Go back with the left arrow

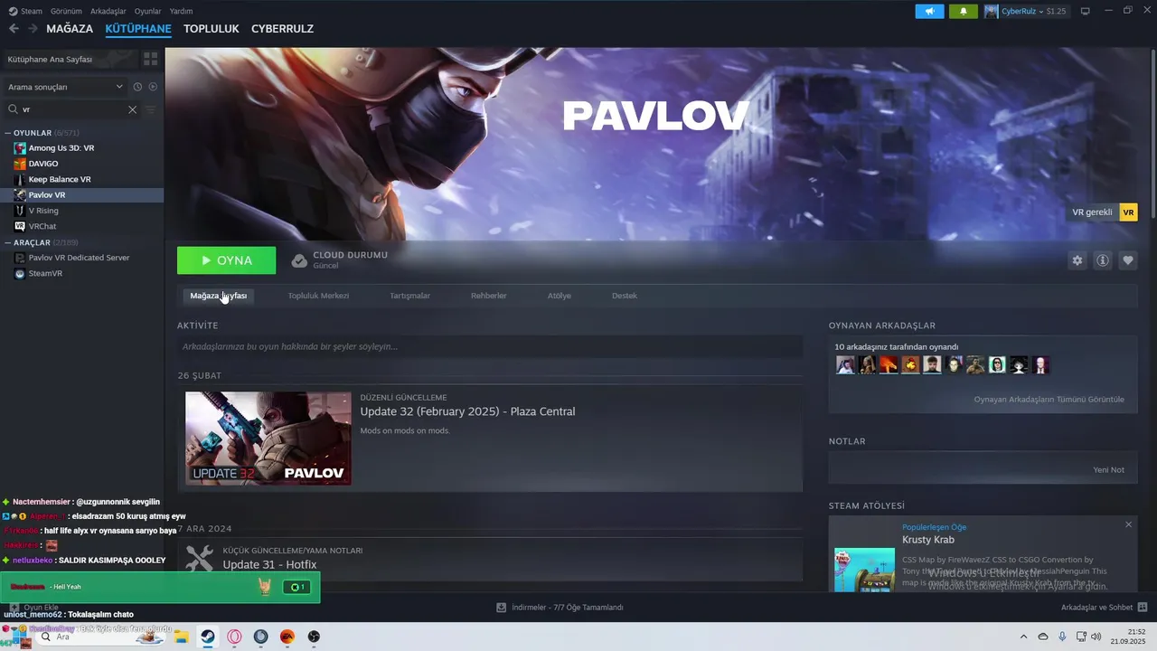pyautogui.click(x=14, y=29)
